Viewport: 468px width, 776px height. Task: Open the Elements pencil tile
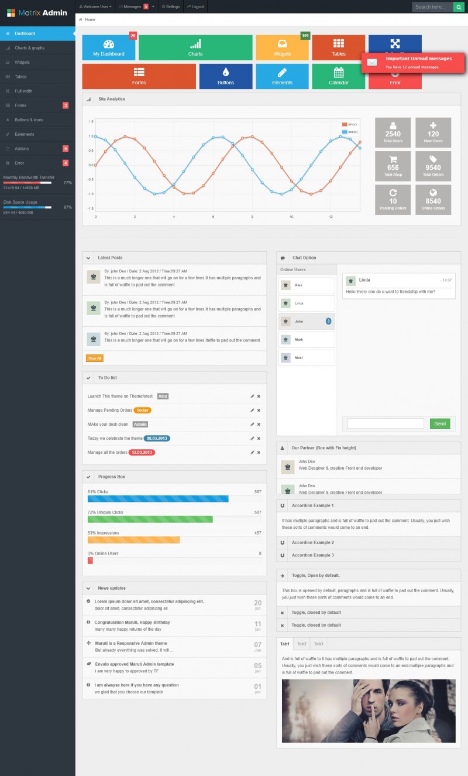(x=282, y=76)
